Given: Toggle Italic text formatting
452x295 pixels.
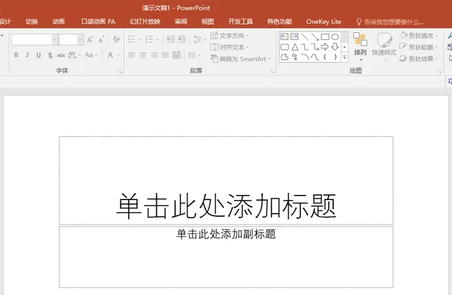Looking at the screenshot, I should [27, 55].
